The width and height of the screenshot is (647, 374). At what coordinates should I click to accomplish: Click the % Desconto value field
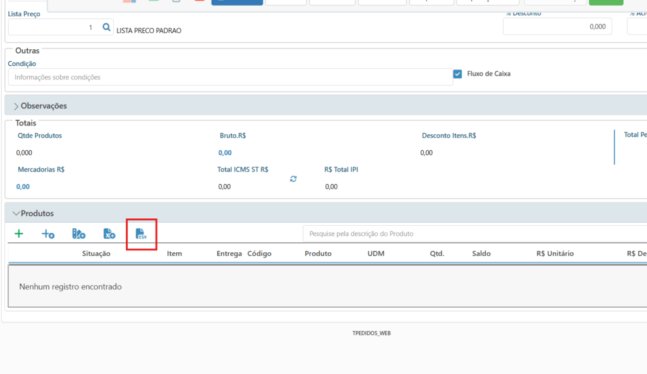click(557, 26)
